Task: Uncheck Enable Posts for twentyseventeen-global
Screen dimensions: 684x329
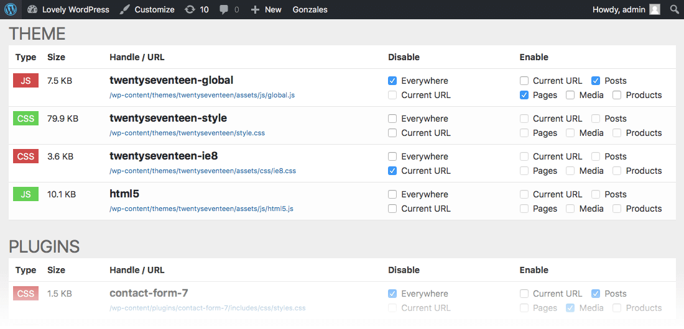Action: tap(596, 81)
